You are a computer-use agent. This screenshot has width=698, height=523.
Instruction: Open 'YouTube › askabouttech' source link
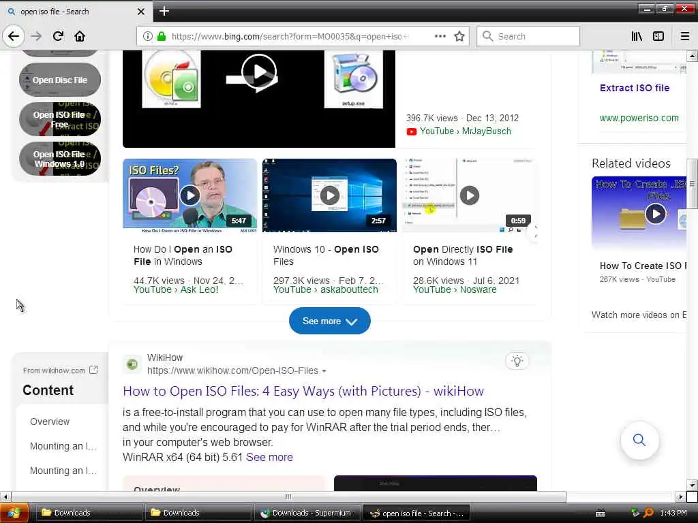pos(325,289)
